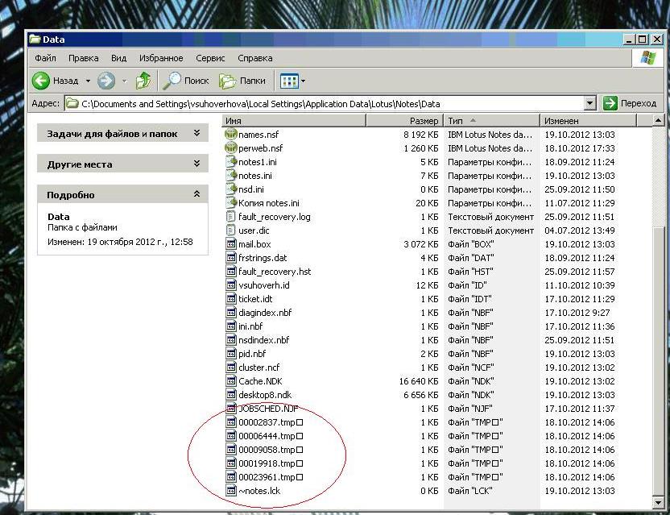This screenshot has height=515, width=670.
Task: Open the Файл menu
Action: click(45, 58)
